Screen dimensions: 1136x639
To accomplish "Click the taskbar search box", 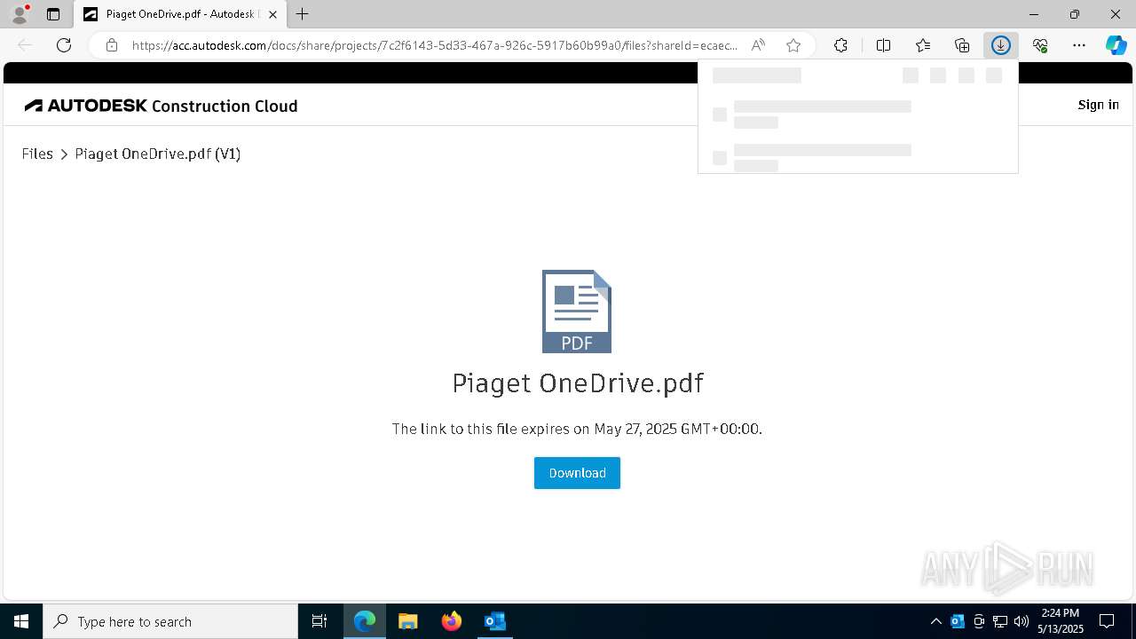I will pos(170,621).
